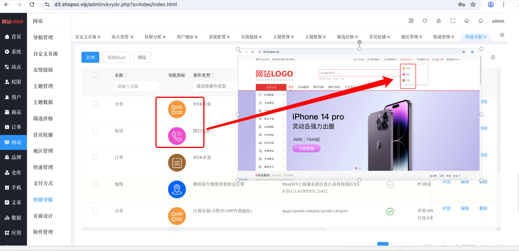Open the admin user menu

(x=498, y=21)
